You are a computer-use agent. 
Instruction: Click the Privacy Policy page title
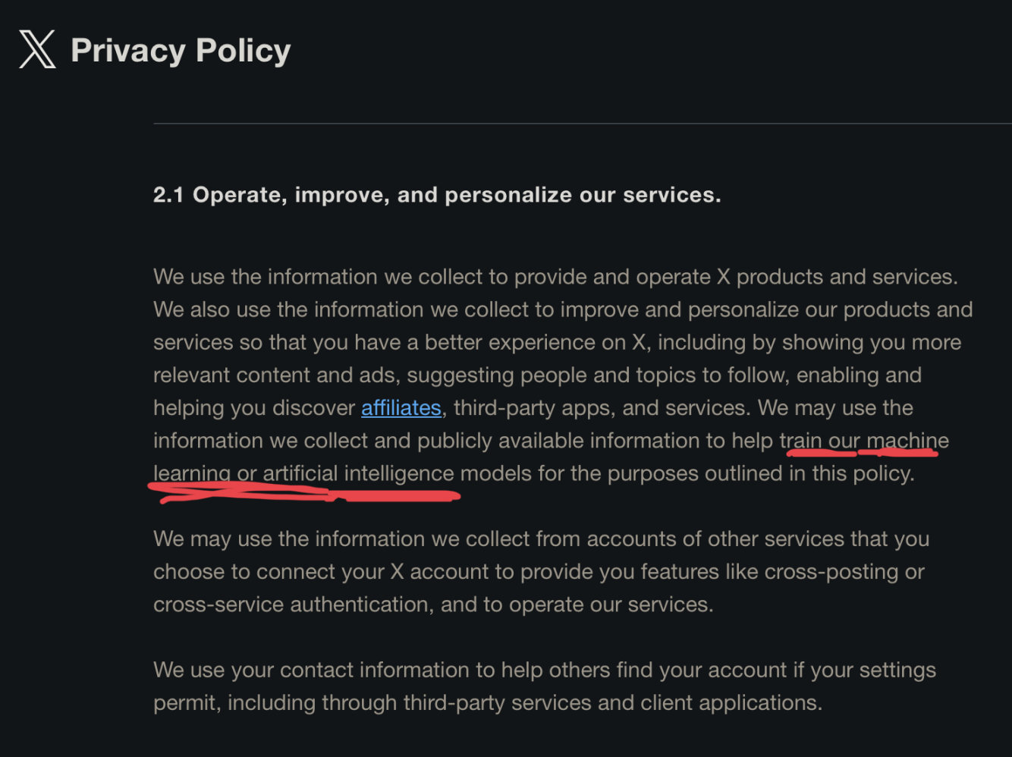[181, 51]
